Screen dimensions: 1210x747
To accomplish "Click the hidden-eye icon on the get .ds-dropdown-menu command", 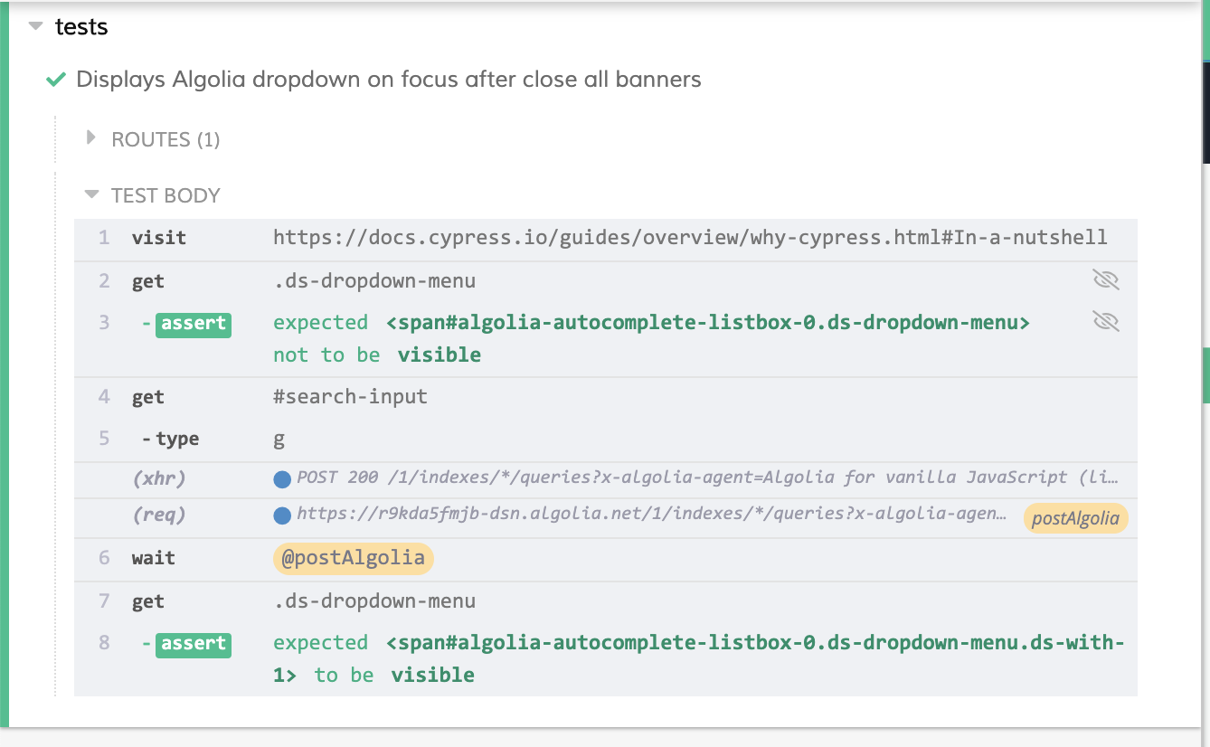I will (1105, 280).
